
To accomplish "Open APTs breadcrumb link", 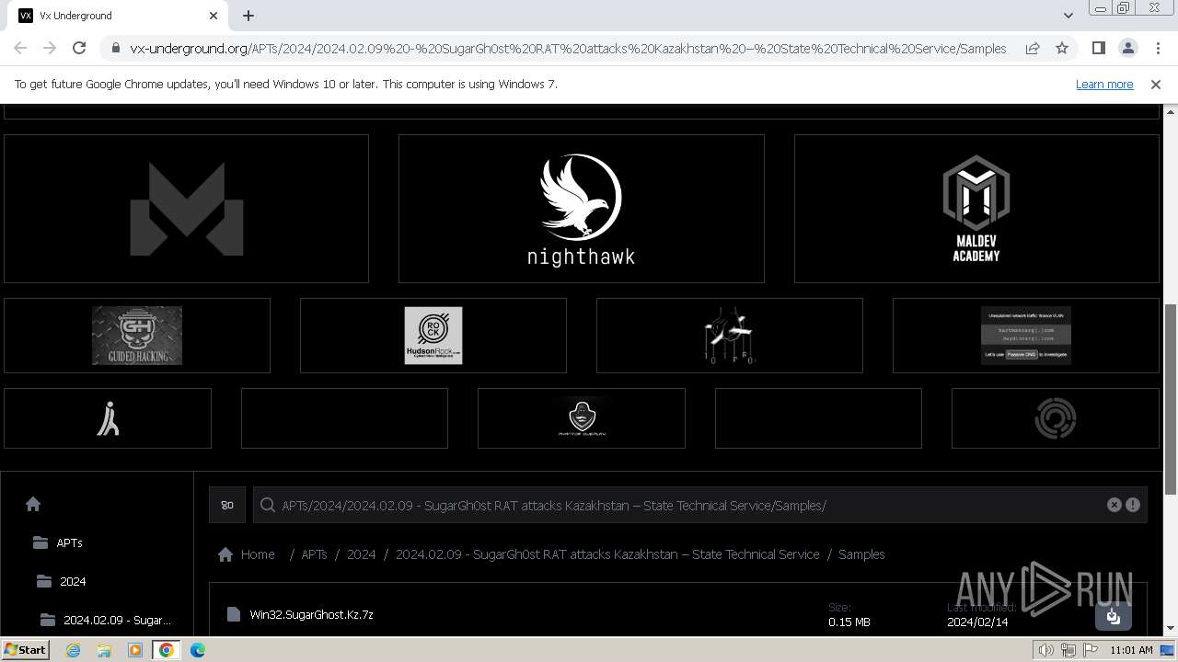I will [314, 554].
